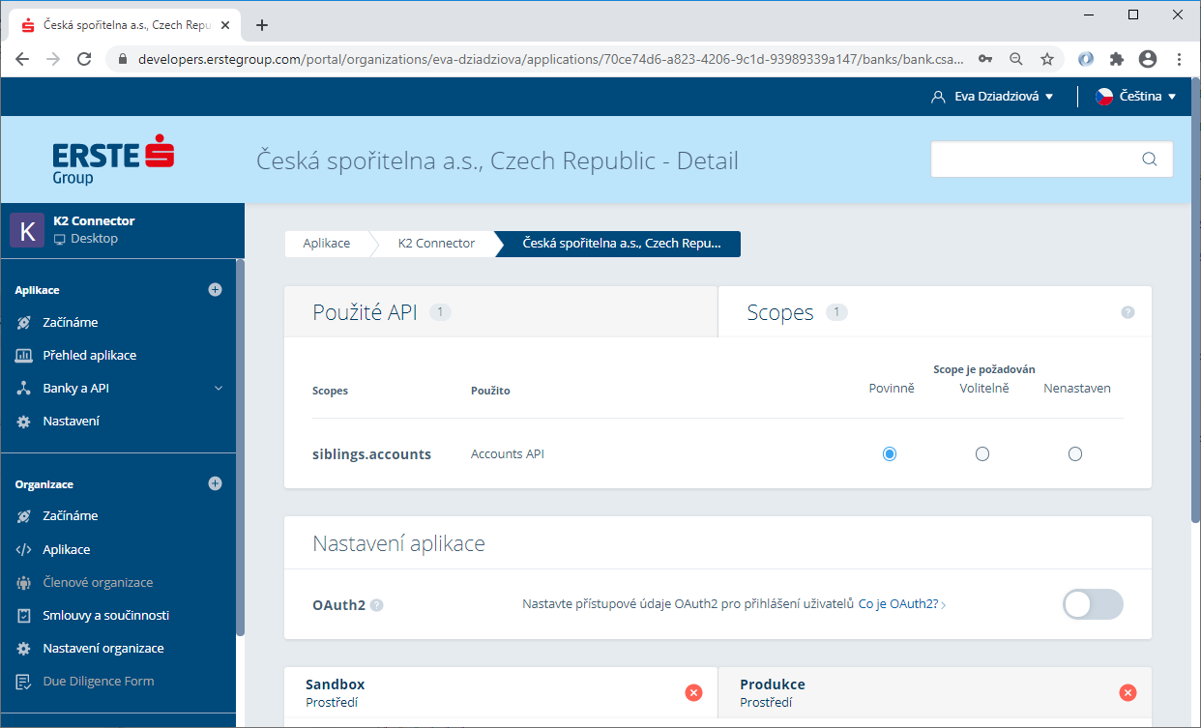Viewport: 1201px width, 728px height.
Task: Switch to the Scopes tab
Action: click(935, 311)
